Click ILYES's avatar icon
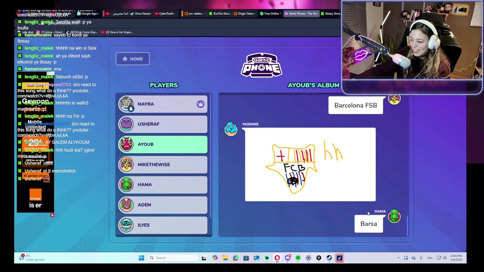This screenshot has width=484, height=272. point(126,225)
